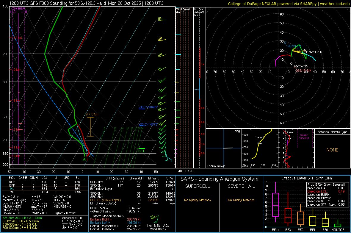This screenshot has height=233, width=351.
Task: Select the DN=236/36 hodograph label
Action: click(314, 52)
